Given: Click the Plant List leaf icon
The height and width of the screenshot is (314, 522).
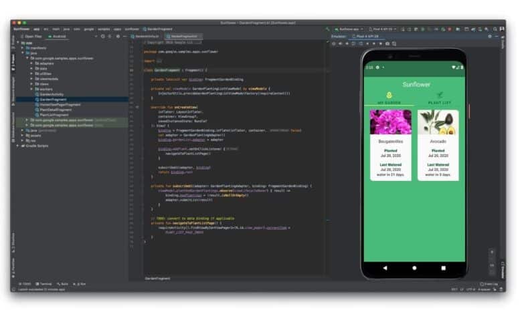Looking at the screenshot, I should pos(440,95).
